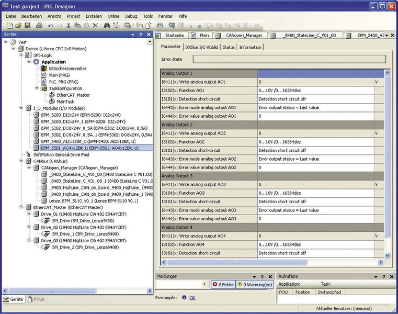Click the Open Project folder icon
The width and height of the screenshot is (398, 314).
(x=18, y=26)
